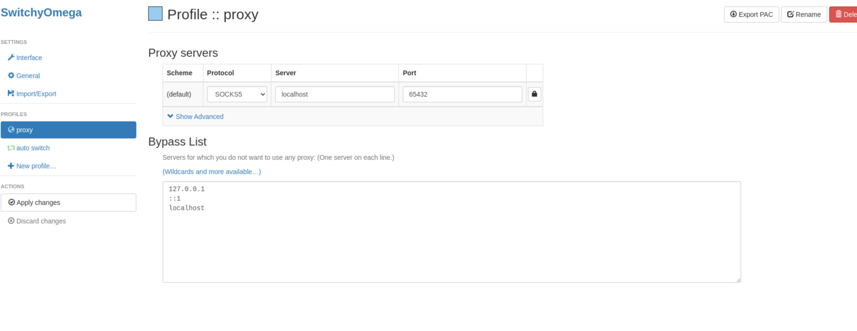
Task: Click the plus icon for New profile
Action: click(11, 166)
